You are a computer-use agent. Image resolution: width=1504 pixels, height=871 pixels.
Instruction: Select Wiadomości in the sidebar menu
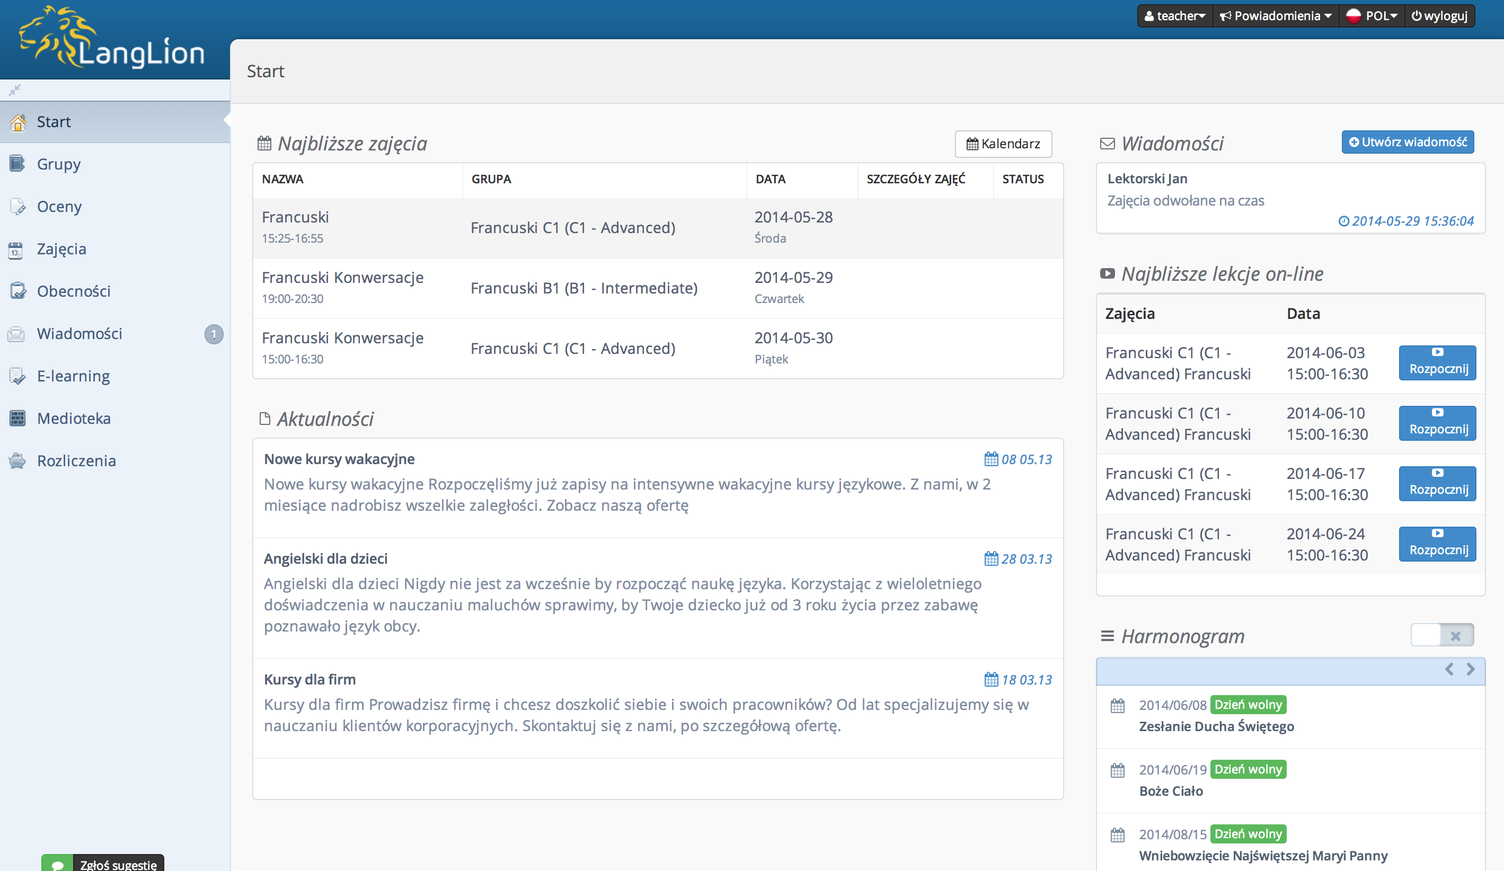tap(79, 333)
